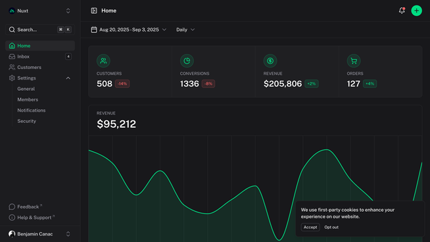Open Benjamin Canac user menu
The height and width of the screenshot is (242, 430).
[x=40, y=234]
